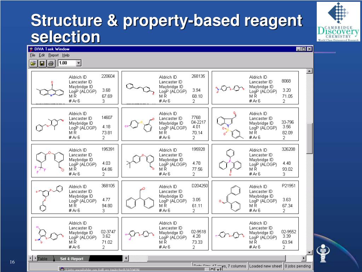362x272 pixels.
Task: Click the M R value 94.80
Action: click(107, 206)
